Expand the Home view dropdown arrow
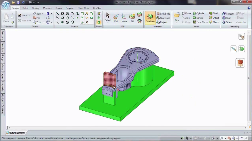 point(29,15)
